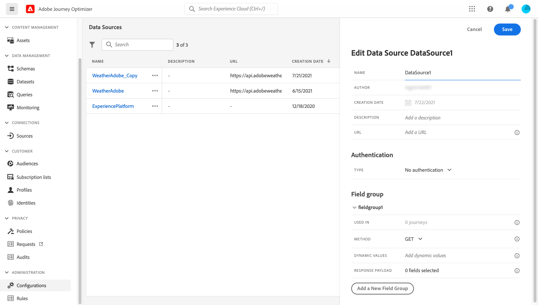Click the hamburger menu icon

12,9
